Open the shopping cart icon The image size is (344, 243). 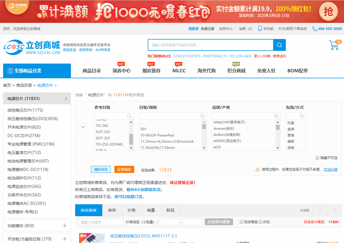coord(335,45)
